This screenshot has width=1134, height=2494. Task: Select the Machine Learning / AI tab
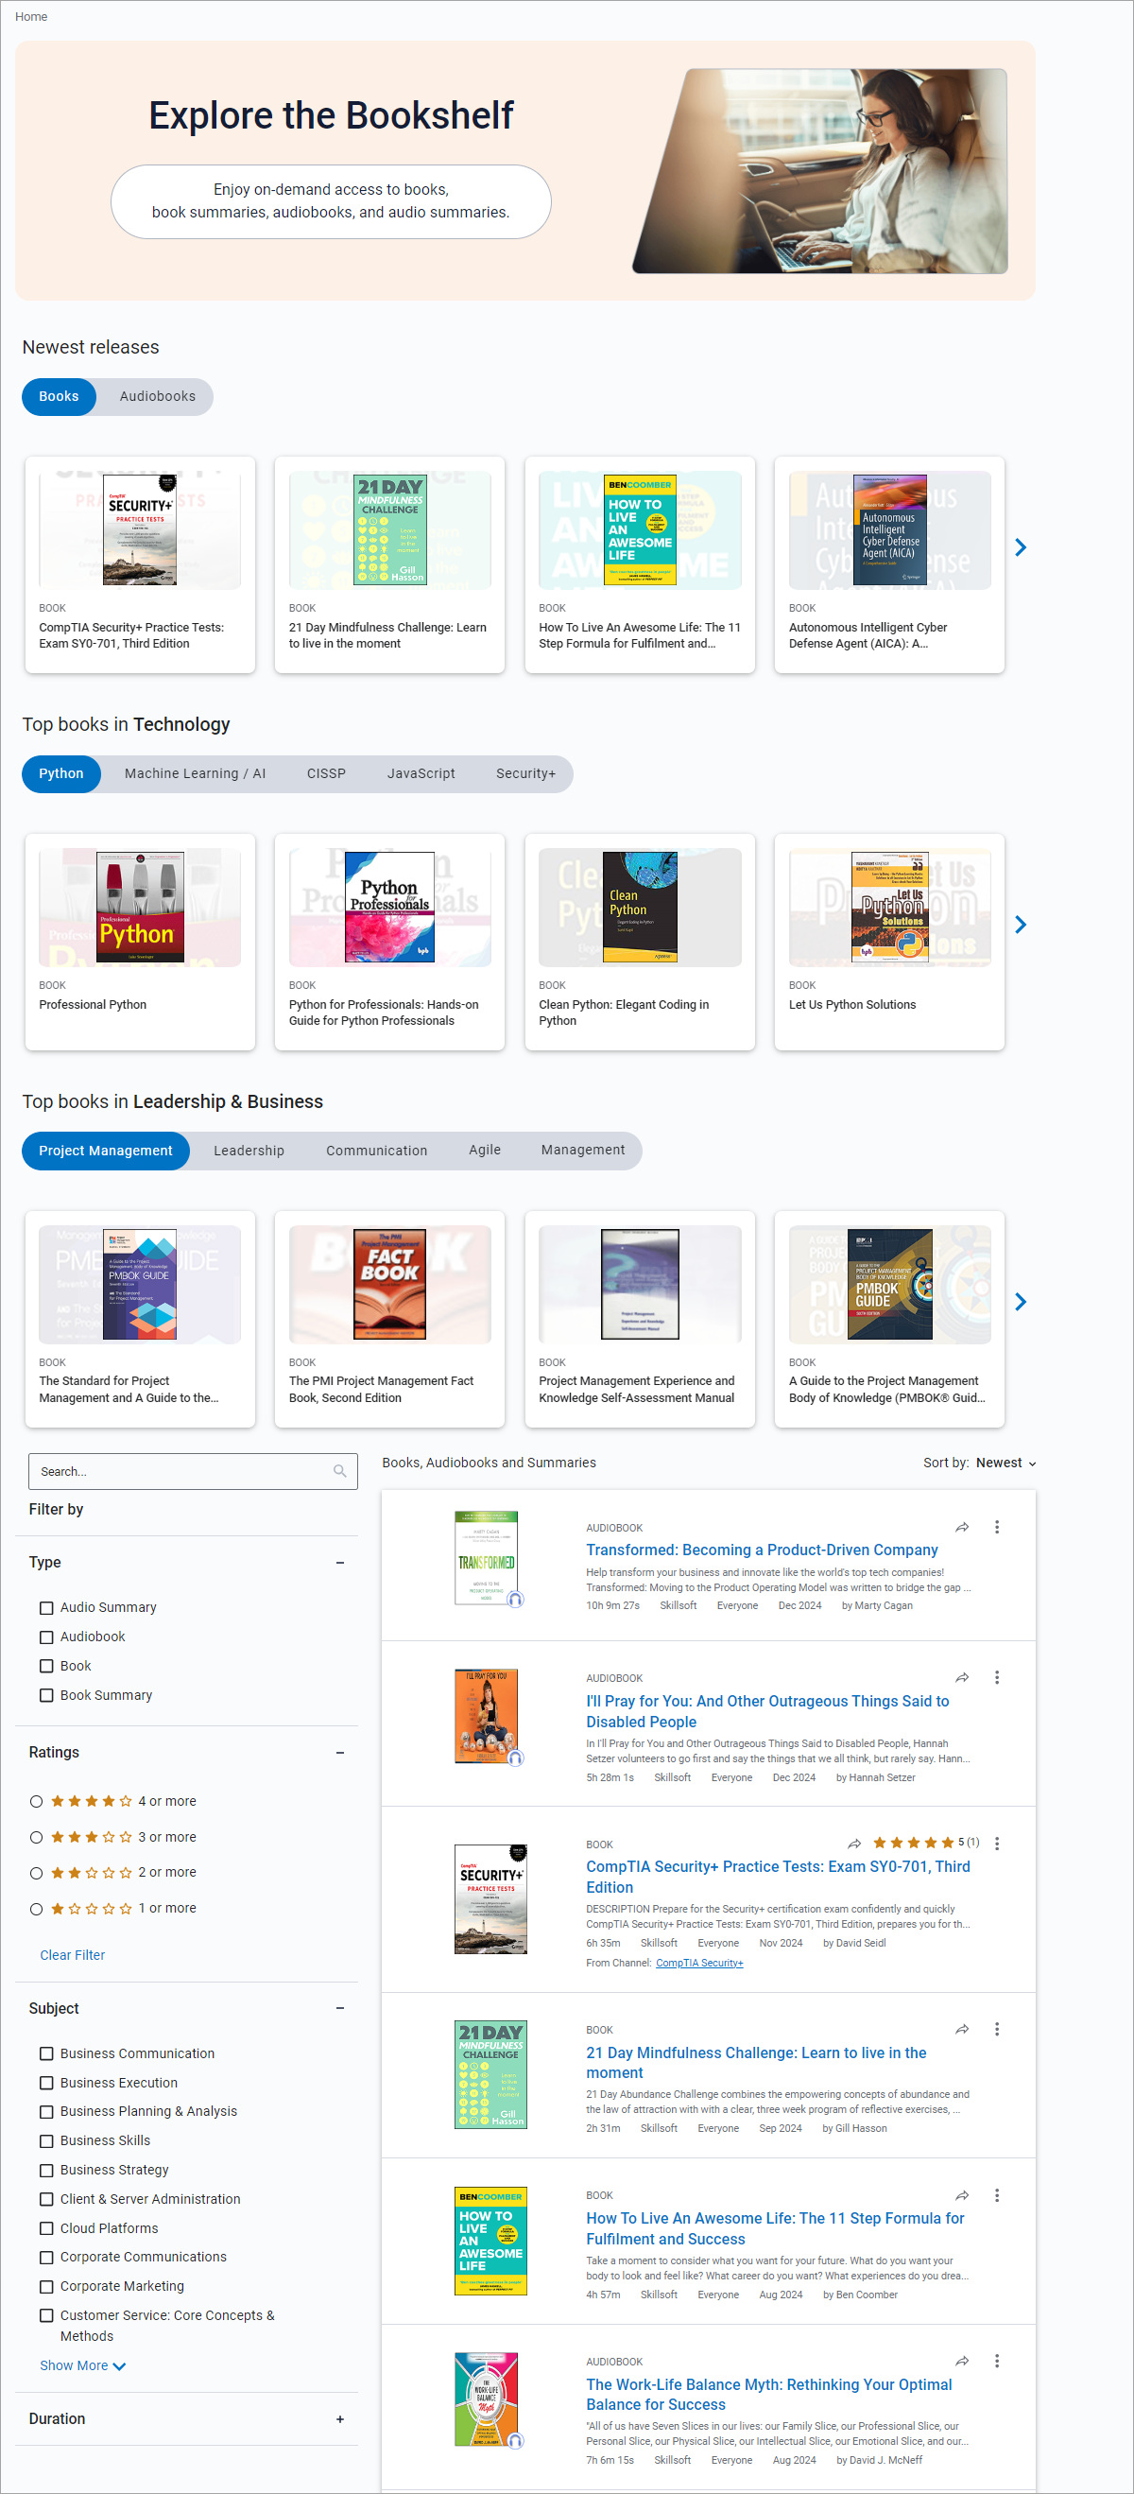point(194,773)
